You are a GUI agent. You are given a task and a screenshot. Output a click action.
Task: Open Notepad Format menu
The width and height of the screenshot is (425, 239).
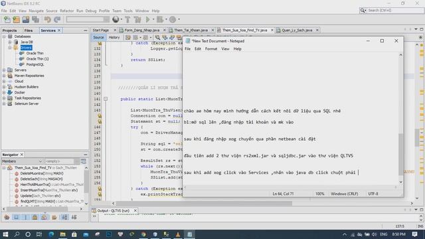pos(211,48)
